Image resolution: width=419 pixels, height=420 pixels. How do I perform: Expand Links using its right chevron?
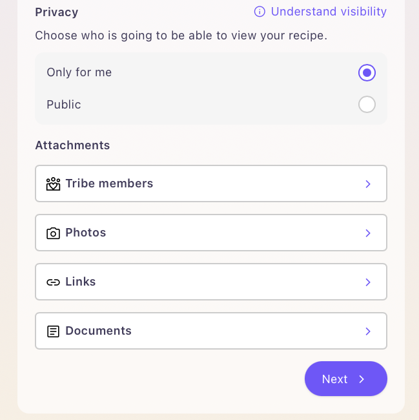[368, 282]
